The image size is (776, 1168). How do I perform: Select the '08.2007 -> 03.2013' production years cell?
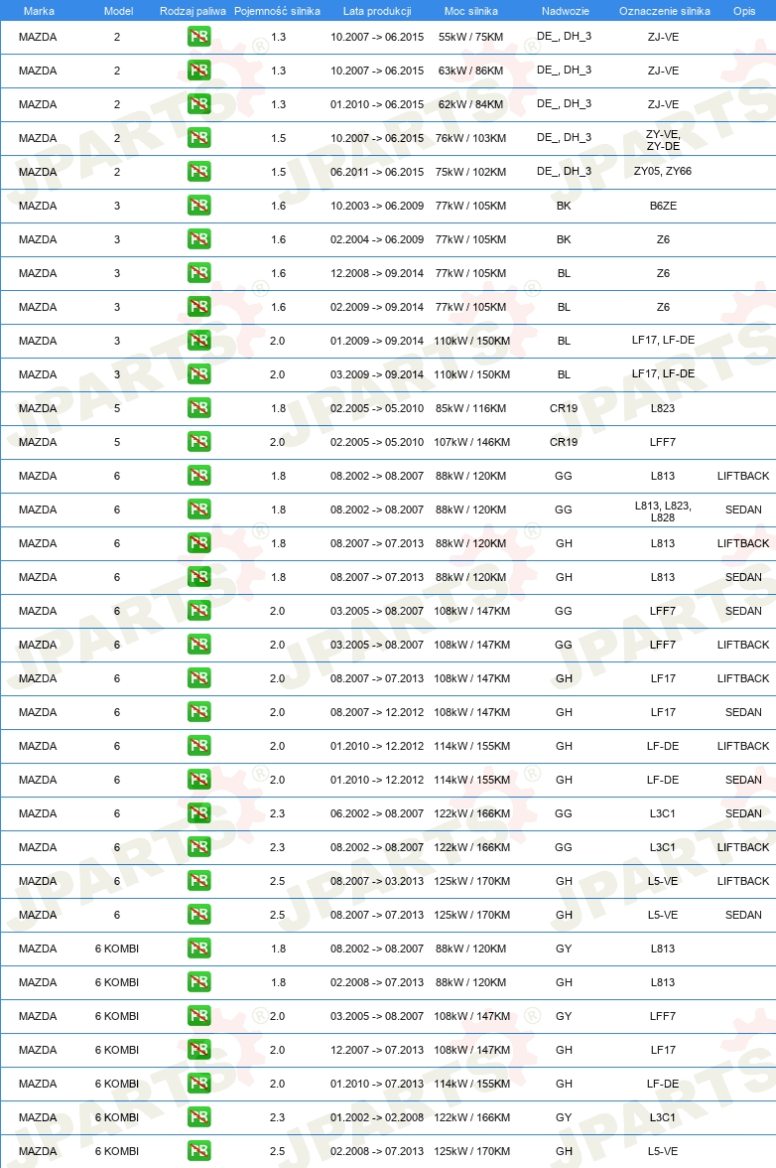[377, 881]
